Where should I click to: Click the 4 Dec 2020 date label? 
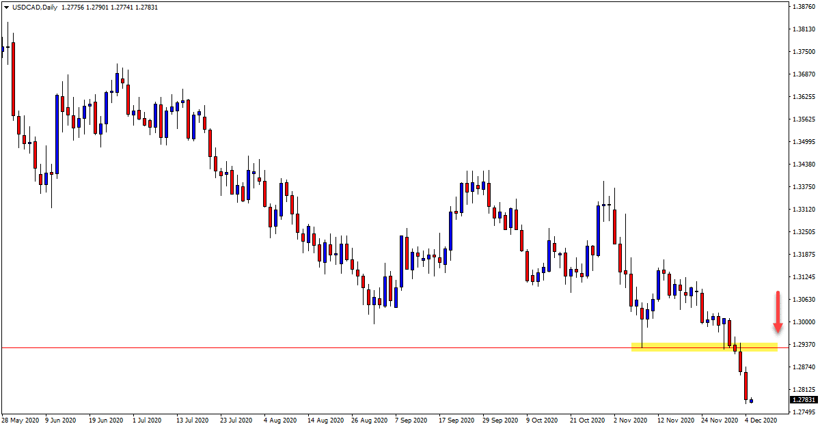click(x=761, y=420)
